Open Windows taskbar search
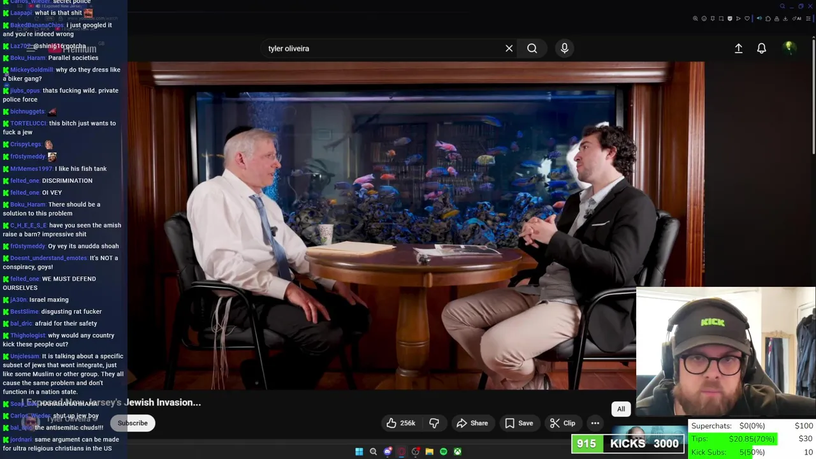Viewport: 816px width, 459px height. [373, 452]
